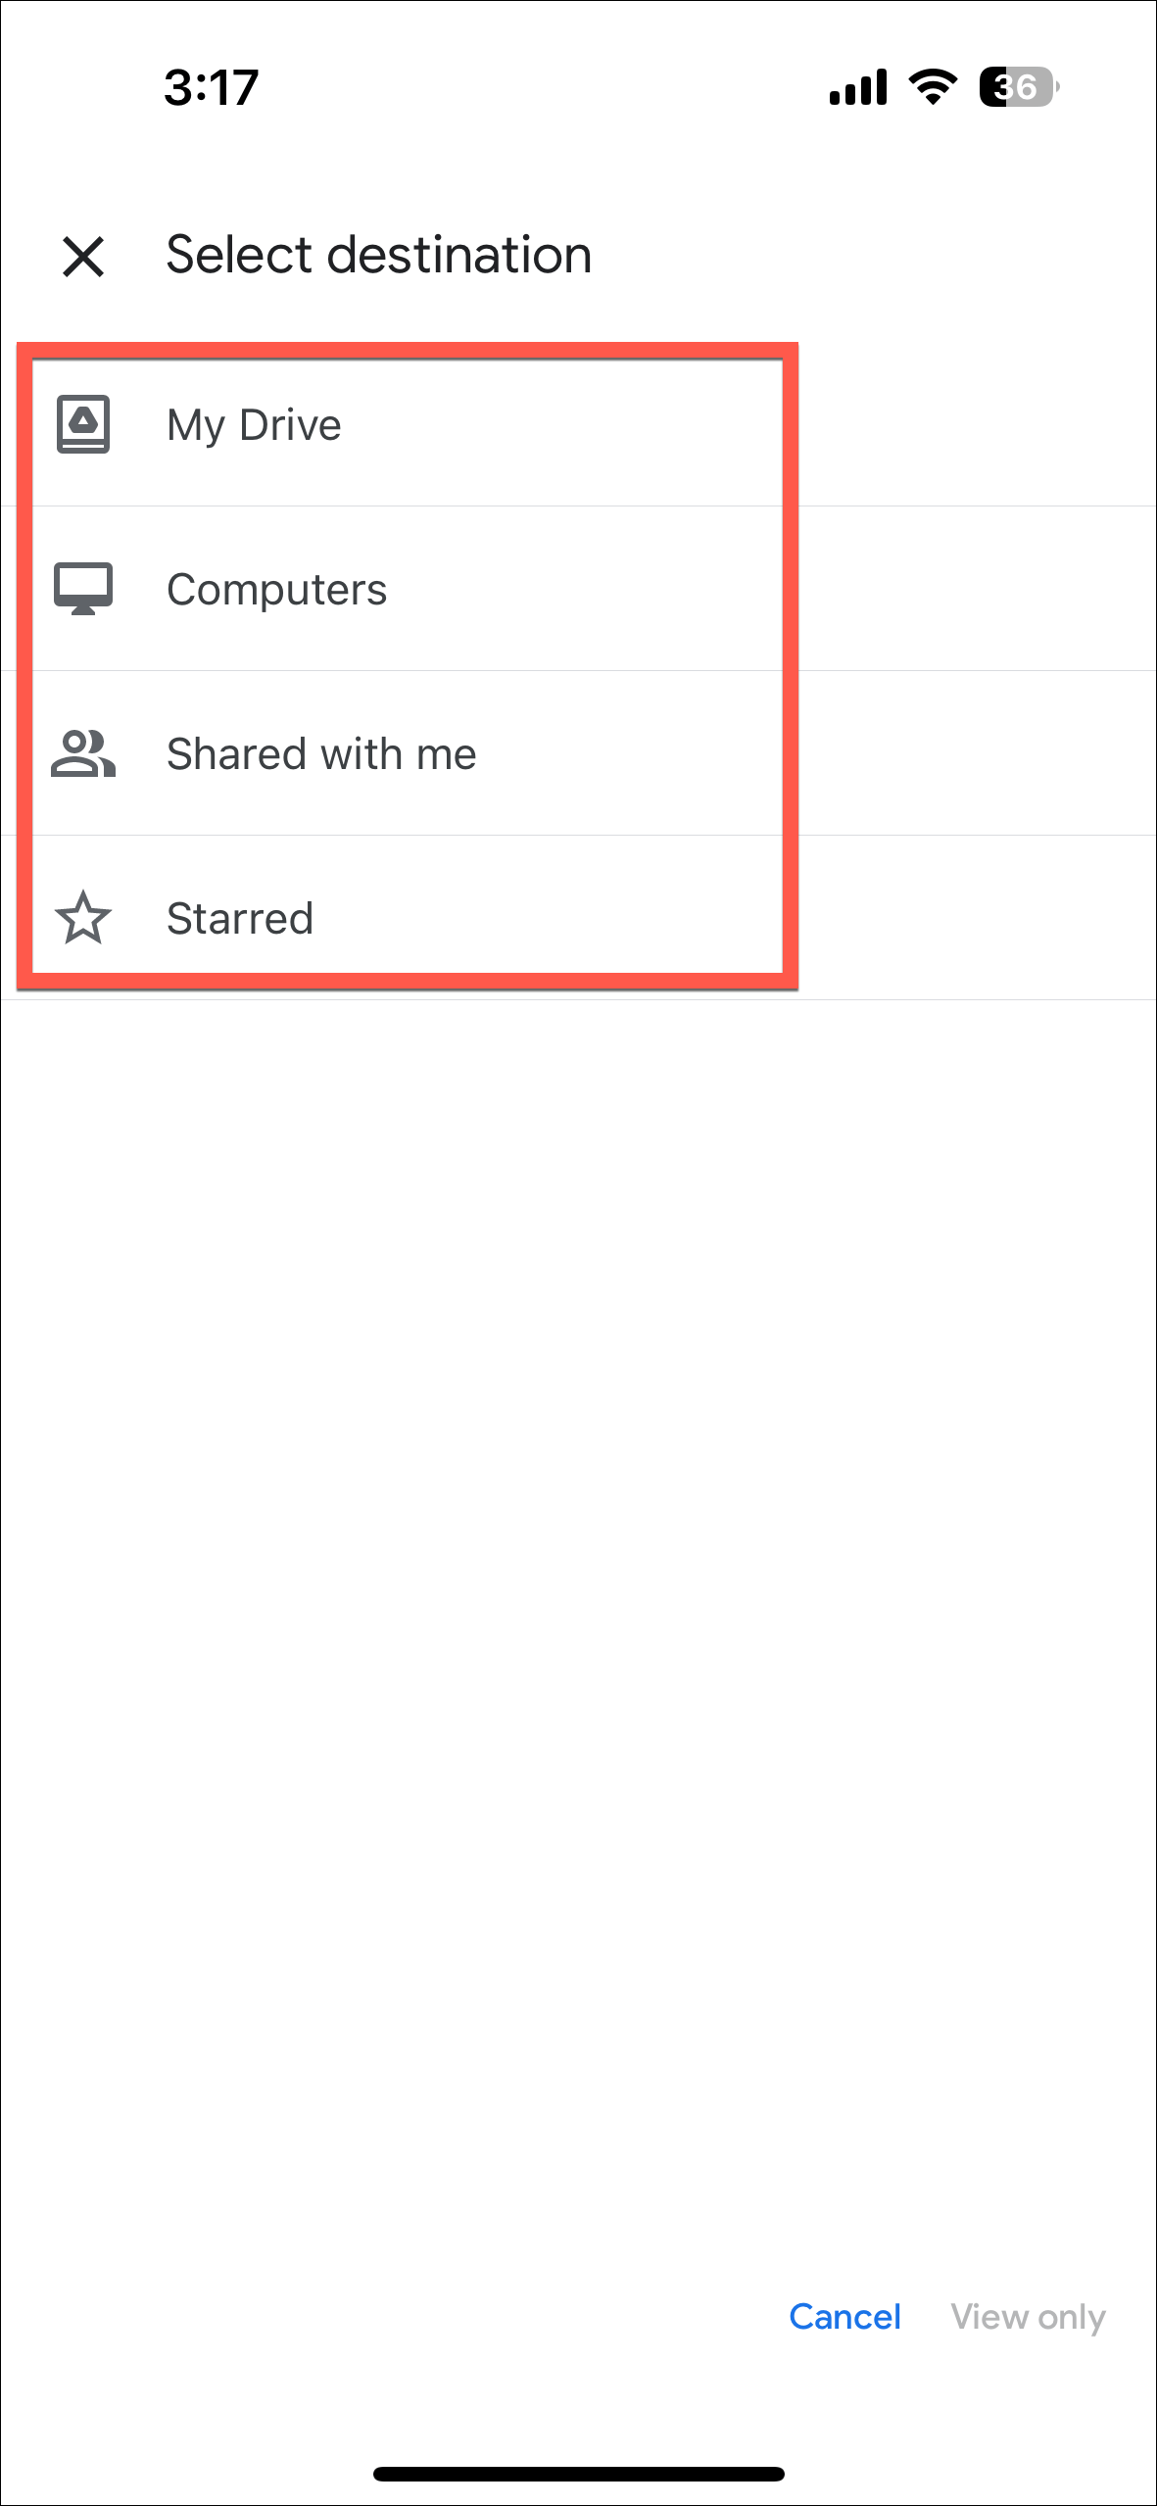Click the Starred star icon
Viewport: 1157px width, 2506px height.
[83, 918]
